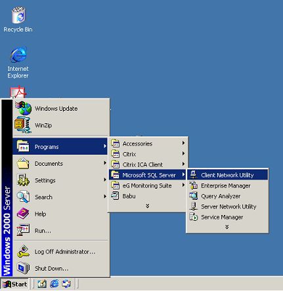Click the Windows Update globe icon
Screen dimensions: 283x291
pyautogui.click(x=24, y=108)
